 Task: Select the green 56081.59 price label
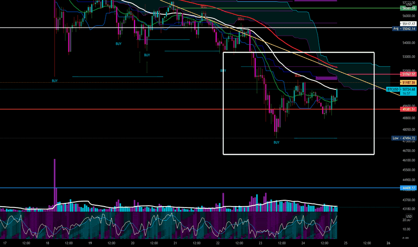click(x=409, y=8)
